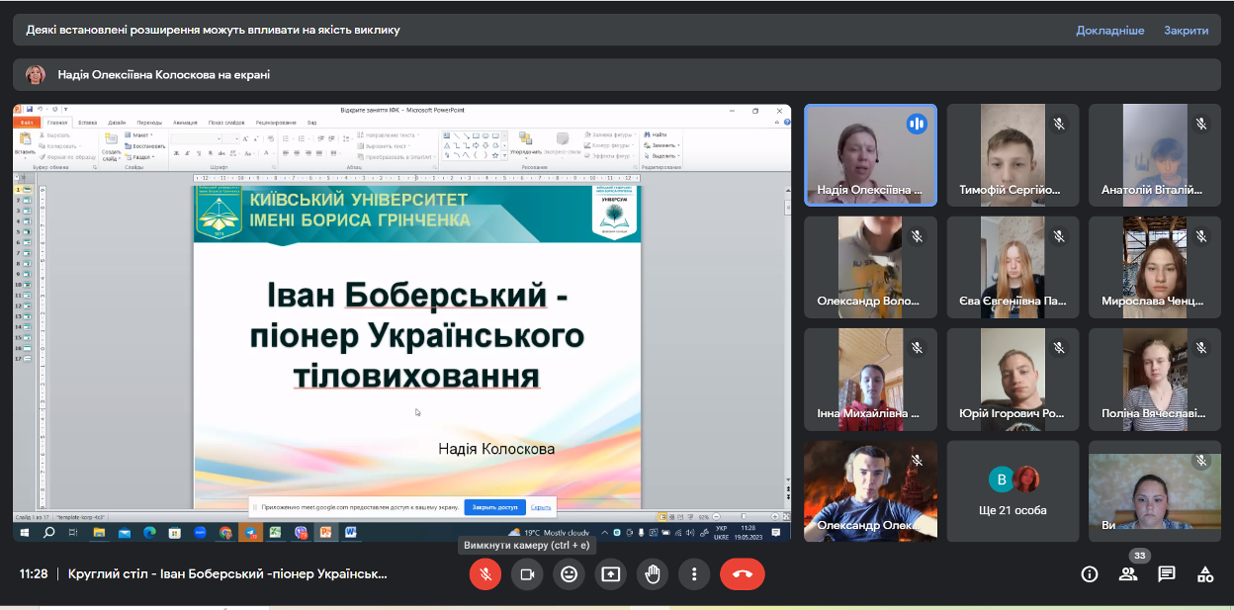
Task: Unmute the microphone in the call bar
Action: click(x=485, y=573)
